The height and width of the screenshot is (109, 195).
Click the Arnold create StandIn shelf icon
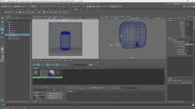(29, 12)
